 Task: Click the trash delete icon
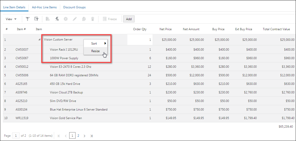[93, 19]
